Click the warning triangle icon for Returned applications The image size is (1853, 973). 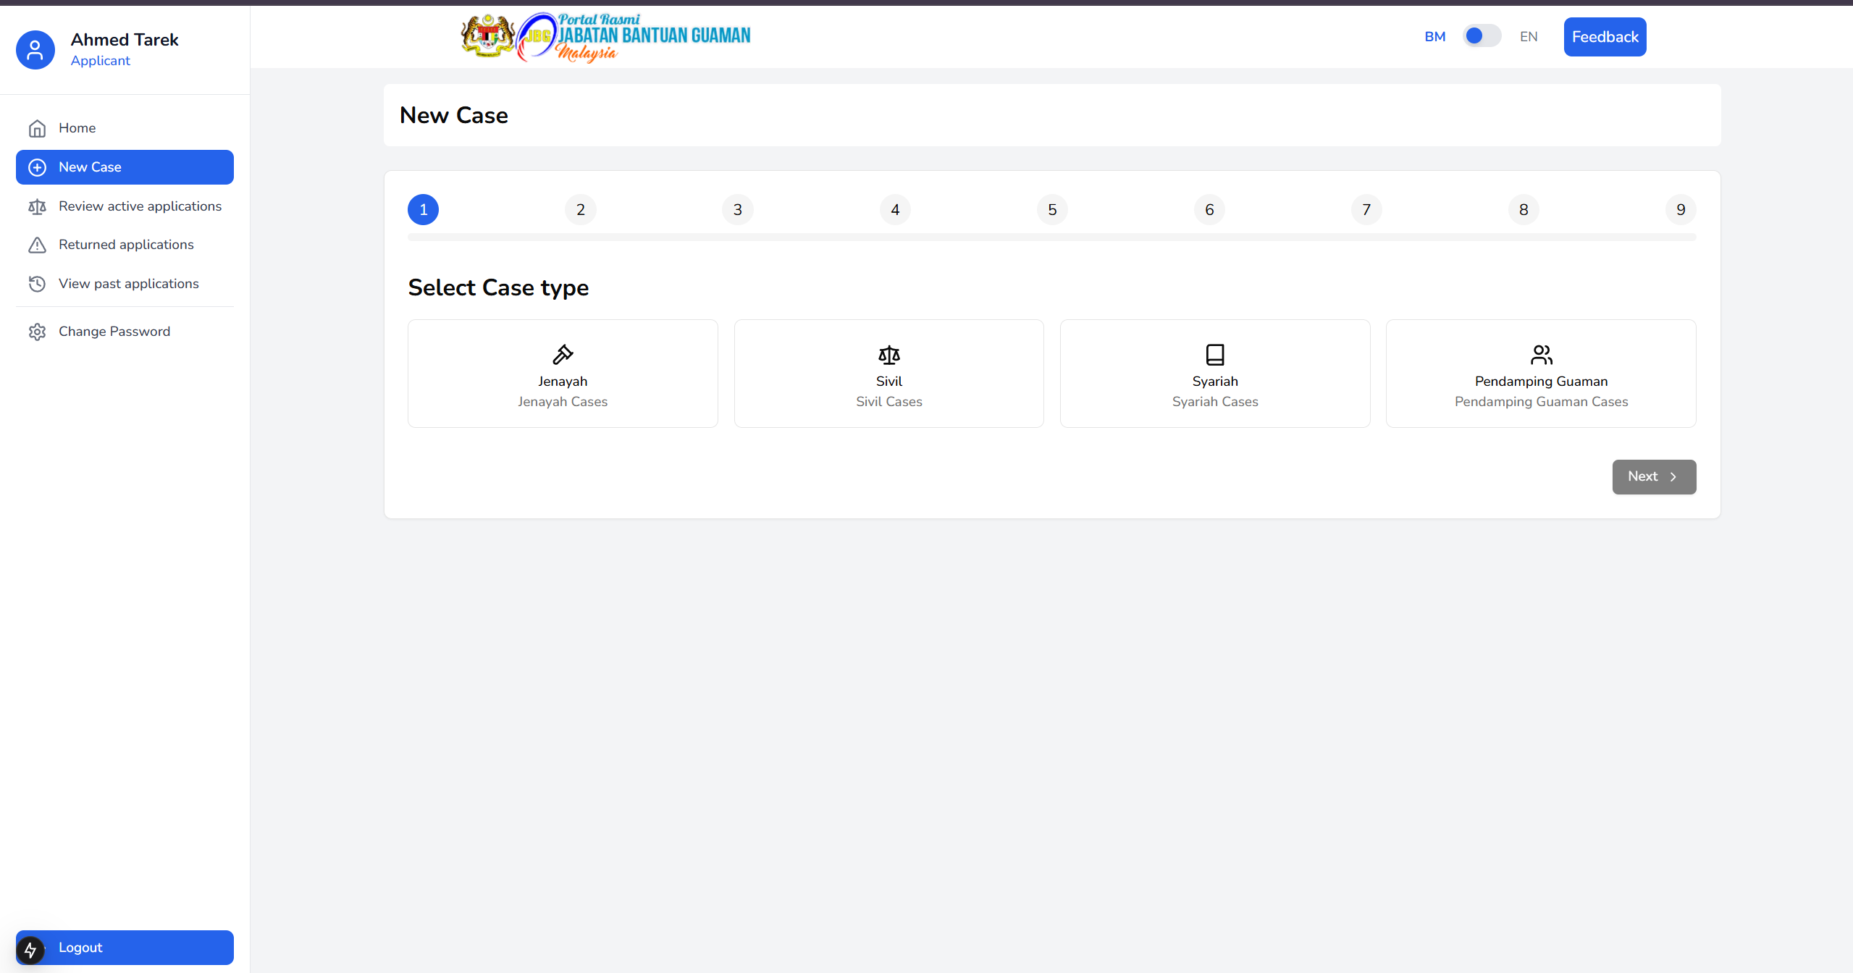point(37,245)
